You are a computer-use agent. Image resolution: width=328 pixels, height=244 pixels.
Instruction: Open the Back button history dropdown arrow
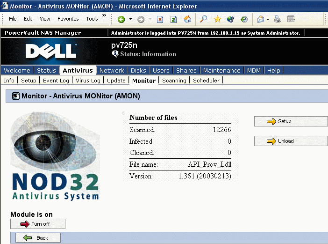(x=130, y=19)
